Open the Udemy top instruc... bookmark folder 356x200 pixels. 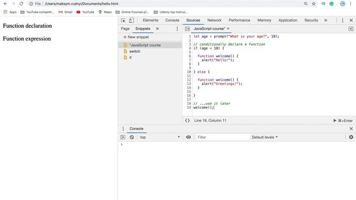click(171, 12)
